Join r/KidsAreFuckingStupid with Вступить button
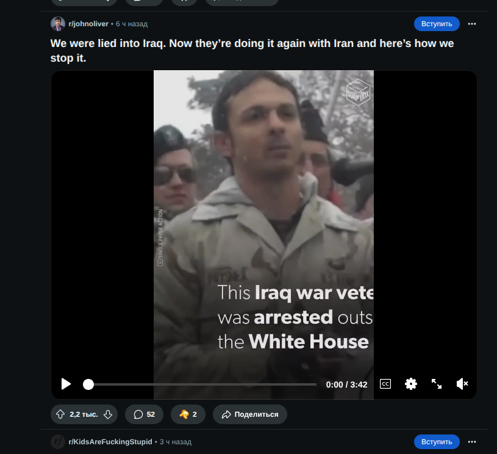The image size is (497, 454). tap(437, 442)
